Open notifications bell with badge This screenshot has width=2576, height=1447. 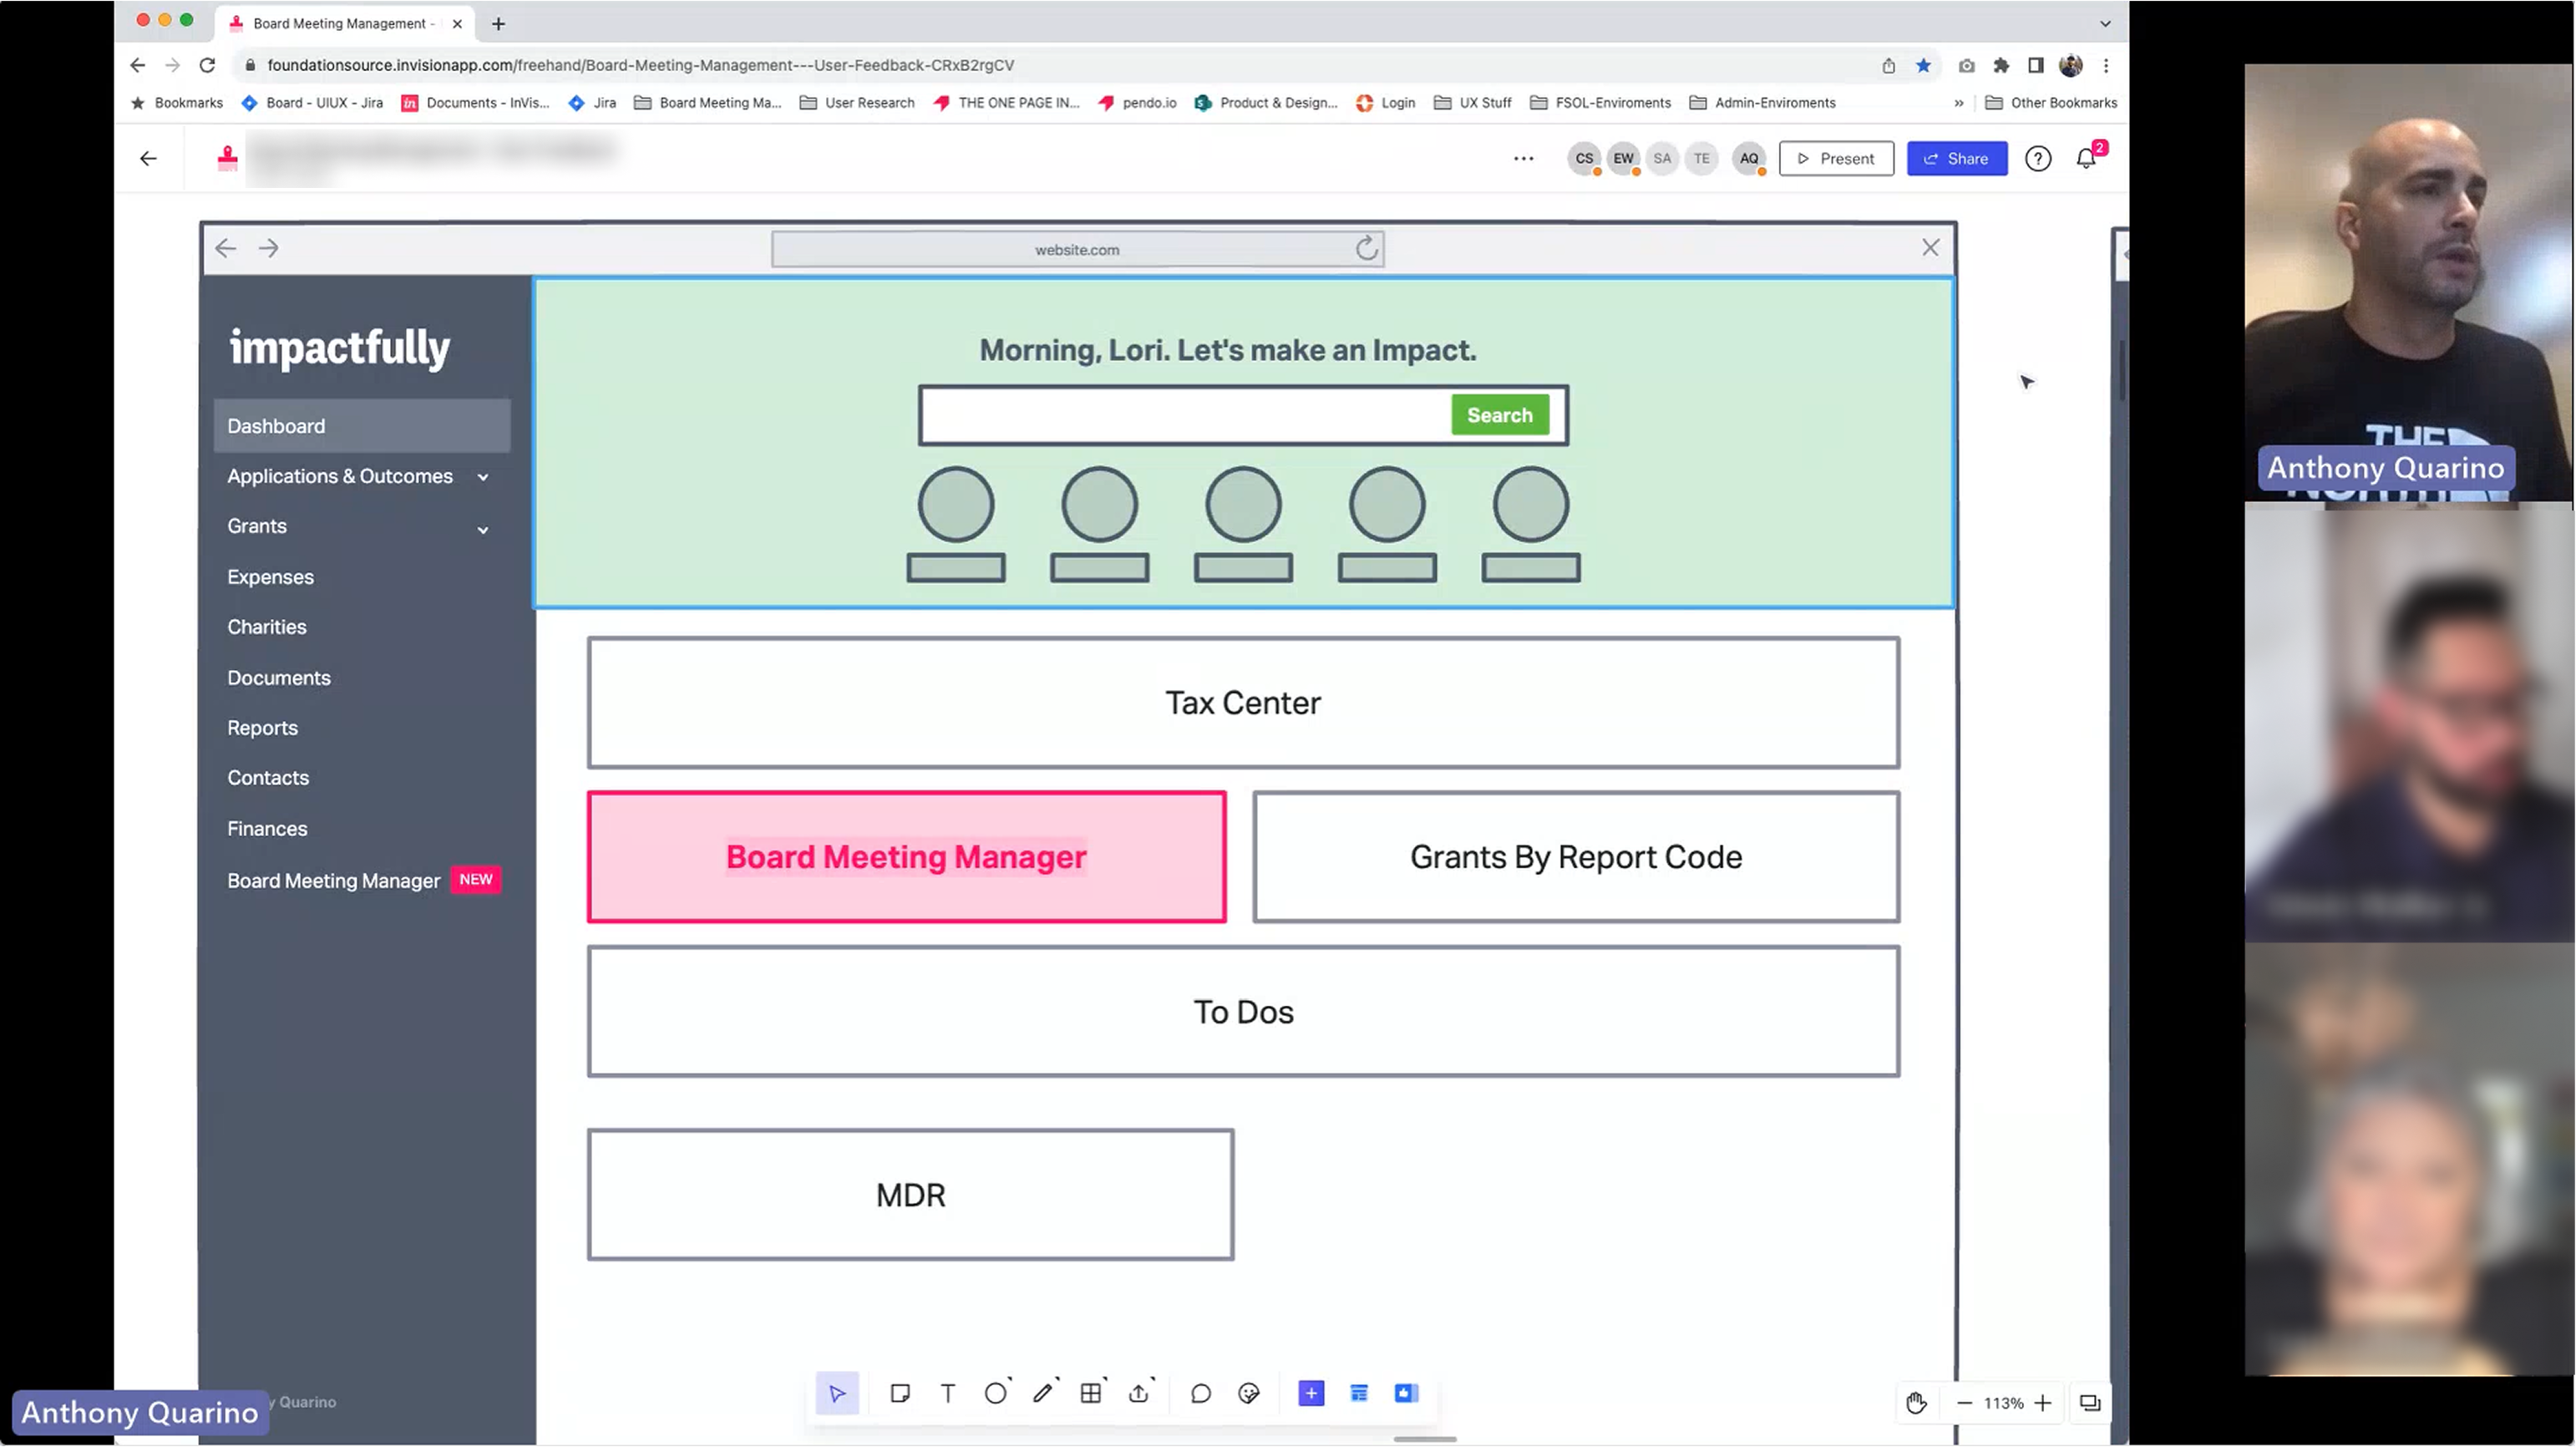click(x=2086, y=158)
